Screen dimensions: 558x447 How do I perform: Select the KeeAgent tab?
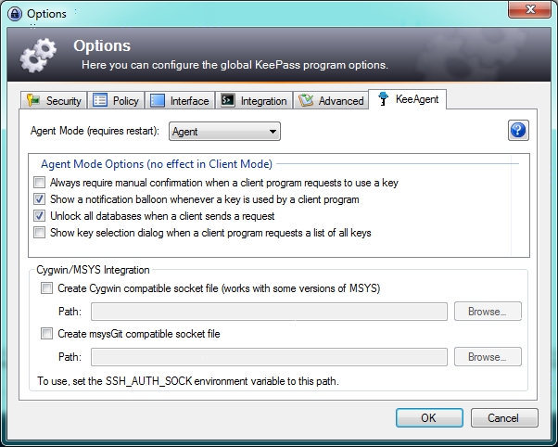(407, 99)
